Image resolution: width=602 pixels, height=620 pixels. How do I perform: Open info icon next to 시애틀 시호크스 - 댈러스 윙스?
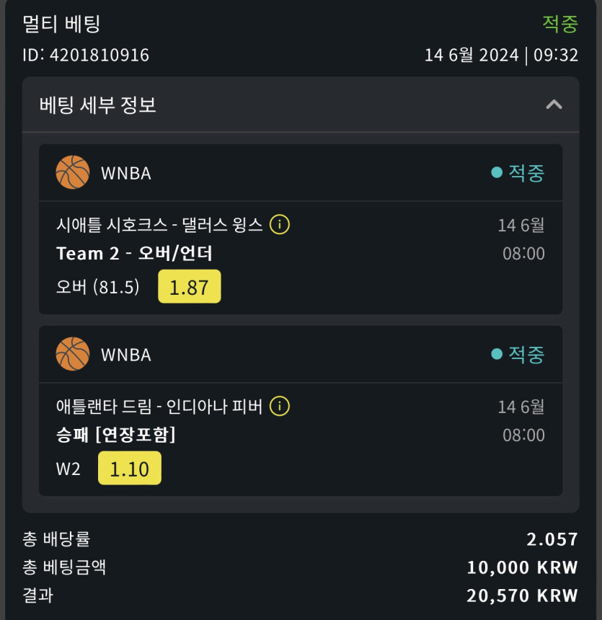[280, 225]
